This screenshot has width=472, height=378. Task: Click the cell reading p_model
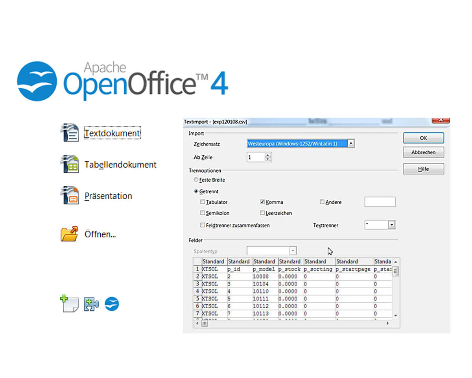tap(265, 269)
